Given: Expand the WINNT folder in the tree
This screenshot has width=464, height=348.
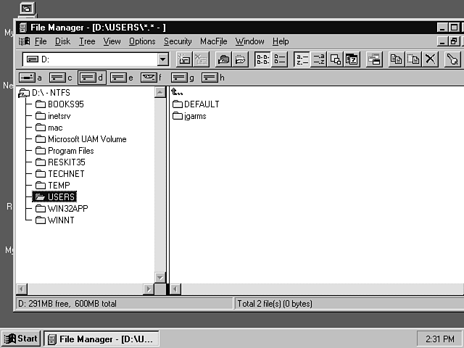Looking at the screenshot, I should coord(60,220).
